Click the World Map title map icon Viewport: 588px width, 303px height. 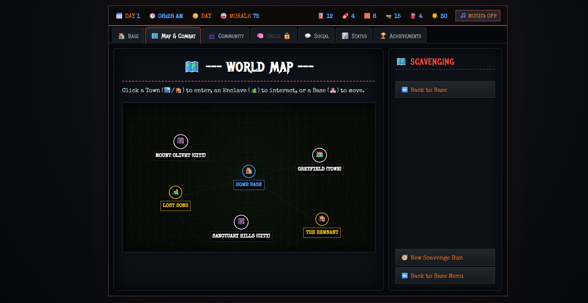192,67
